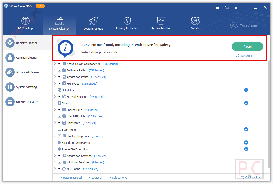
Task: Open the WiseCleaner account link
Action: point(244,25)
